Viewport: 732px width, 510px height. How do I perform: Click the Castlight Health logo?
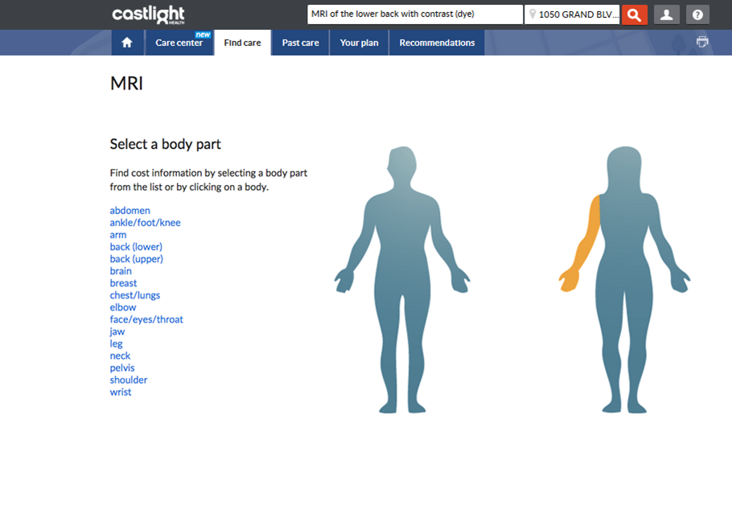pyautogui.click(x=148, y=14)
